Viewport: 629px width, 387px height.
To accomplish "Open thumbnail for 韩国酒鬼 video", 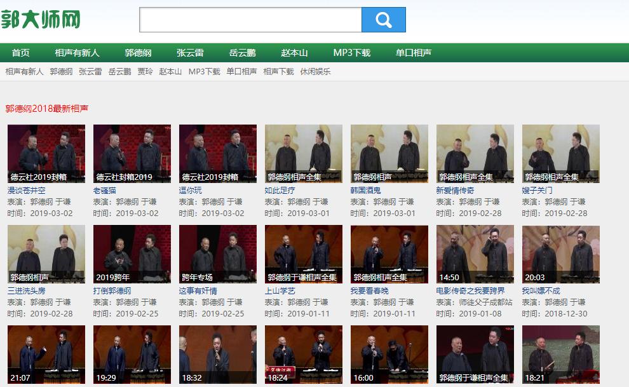I will pos(389,154).
